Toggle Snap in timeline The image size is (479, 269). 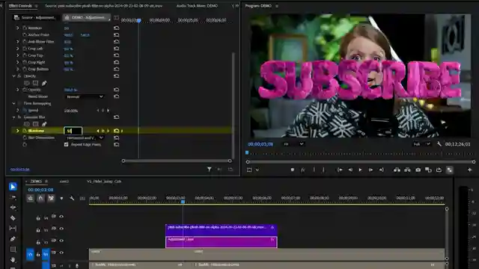click(40, 198)
